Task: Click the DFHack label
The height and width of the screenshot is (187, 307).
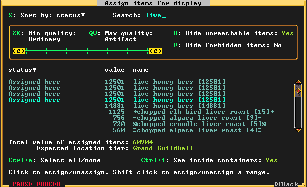Action: pos(286,184)
